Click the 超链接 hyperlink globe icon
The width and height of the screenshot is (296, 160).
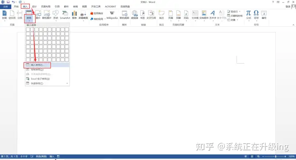tap(134, 15)
